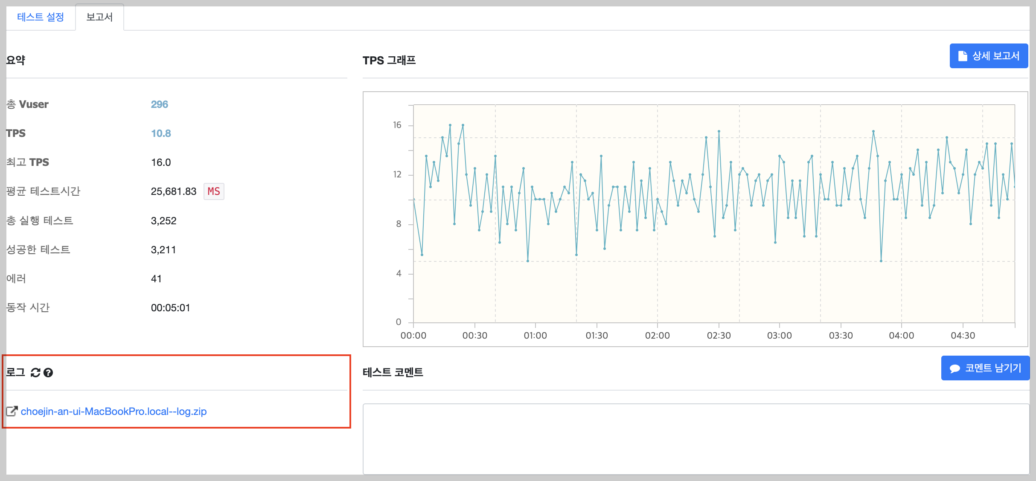Click document icon in 상세 보고서 button
This screenshot has height=481, width=1036.
coord(963,56)
